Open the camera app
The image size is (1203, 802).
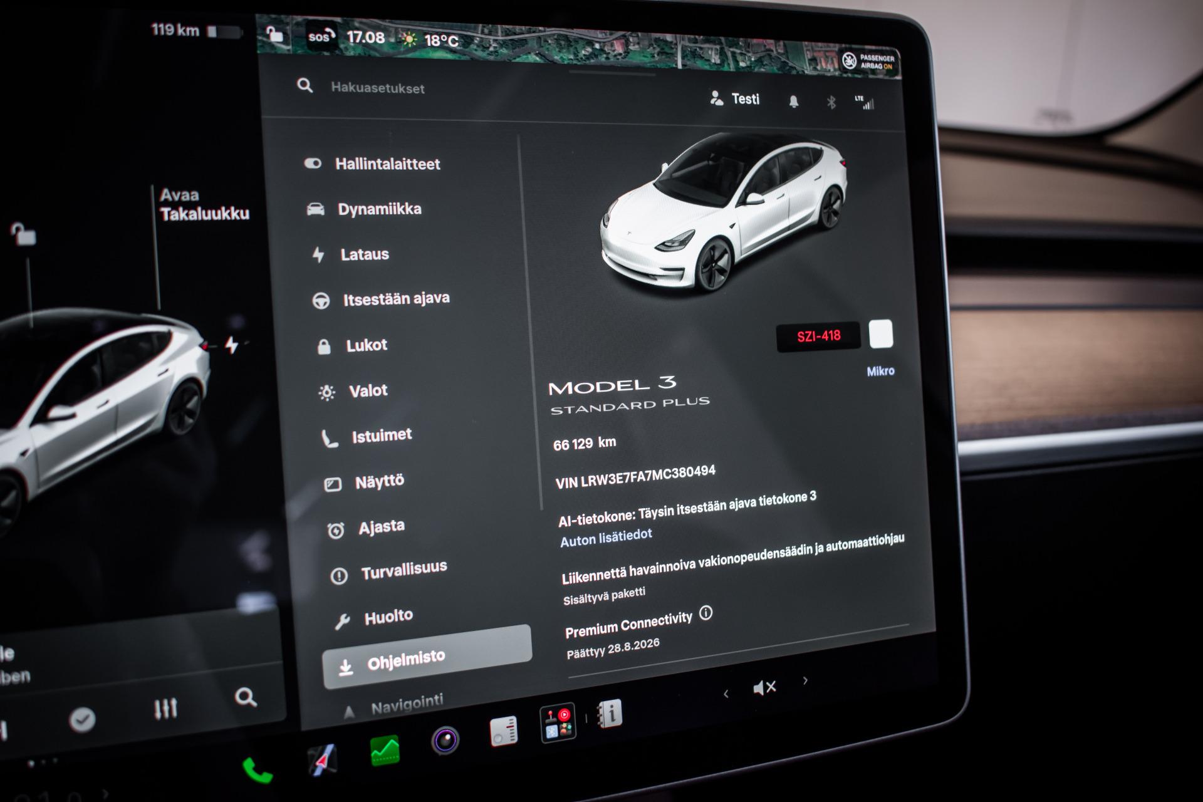coord(445,741)
